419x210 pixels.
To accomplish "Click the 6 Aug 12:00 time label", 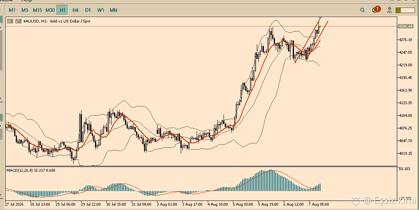I will click(x=294, y=204).
